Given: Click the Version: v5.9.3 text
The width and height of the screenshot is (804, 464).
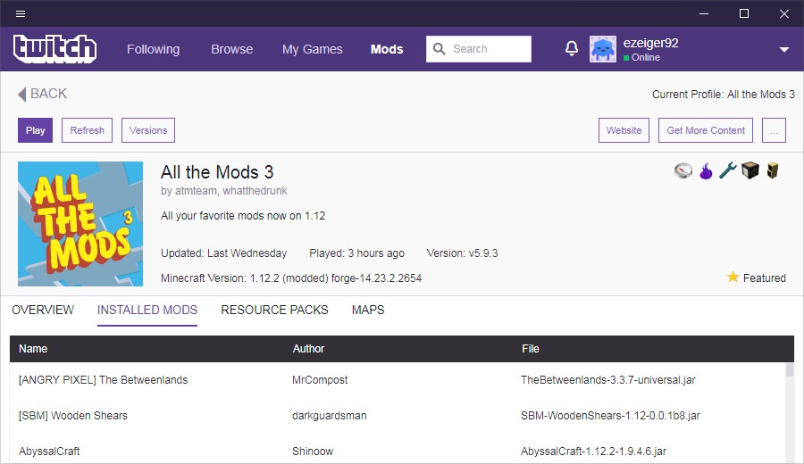Looking at the screenshot, I should pos(462,253).
